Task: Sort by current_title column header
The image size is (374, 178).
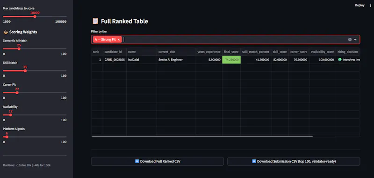Action: pos(176,52)
